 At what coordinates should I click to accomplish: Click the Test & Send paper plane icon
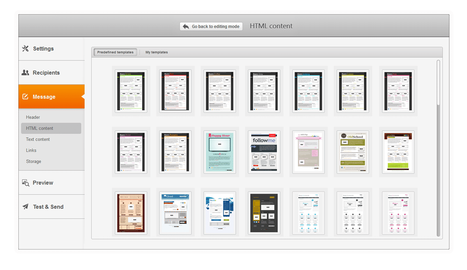click(25, 207)
